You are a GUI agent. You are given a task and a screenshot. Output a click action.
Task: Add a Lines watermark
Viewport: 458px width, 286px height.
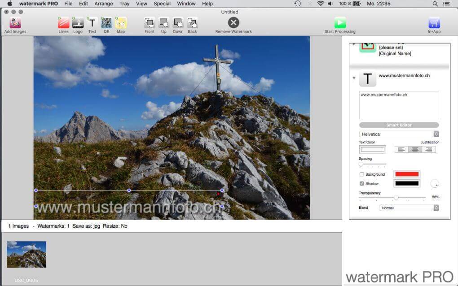[63, 23]
